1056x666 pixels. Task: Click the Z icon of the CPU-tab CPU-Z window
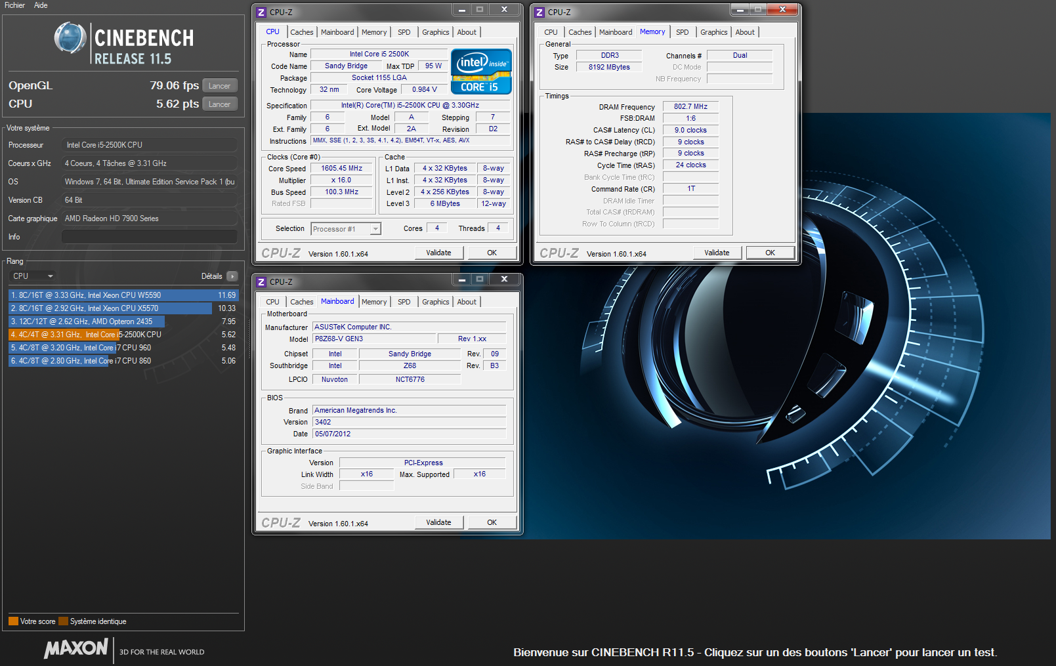click(x=261, y=12)
